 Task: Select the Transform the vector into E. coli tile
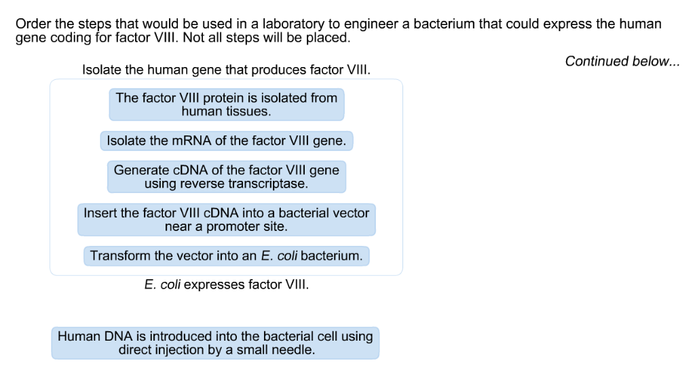[227, 256]
